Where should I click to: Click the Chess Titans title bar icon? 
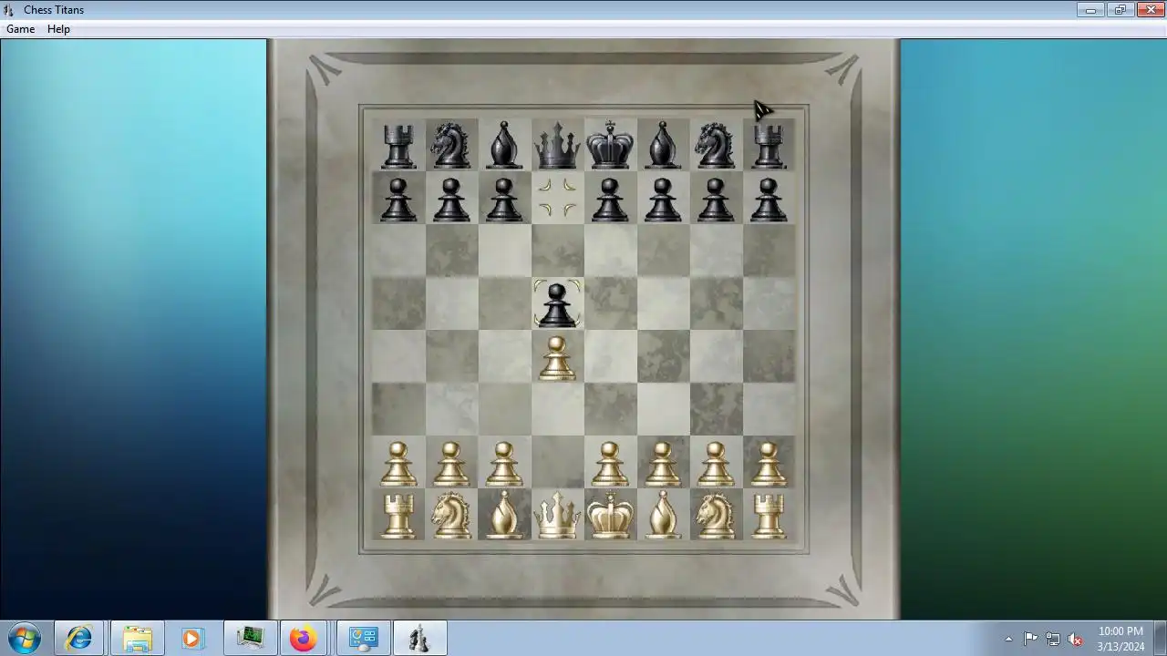pyautogui.click(x=9, y=10)
